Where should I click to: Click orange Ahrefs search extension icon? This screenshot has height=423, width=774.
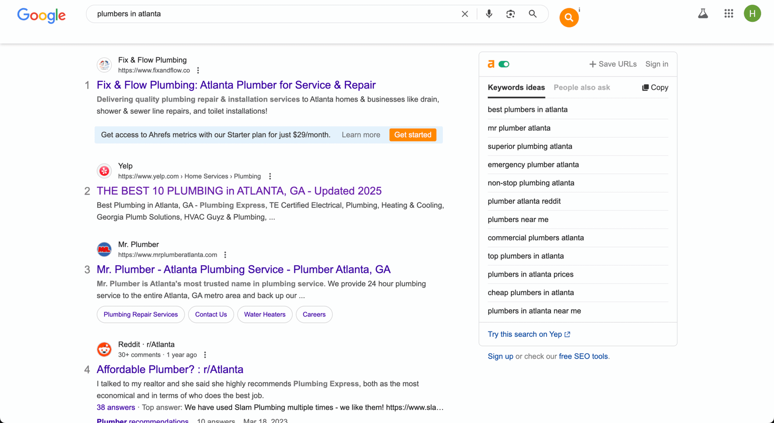pyautogui.click(x=569, y=17)
